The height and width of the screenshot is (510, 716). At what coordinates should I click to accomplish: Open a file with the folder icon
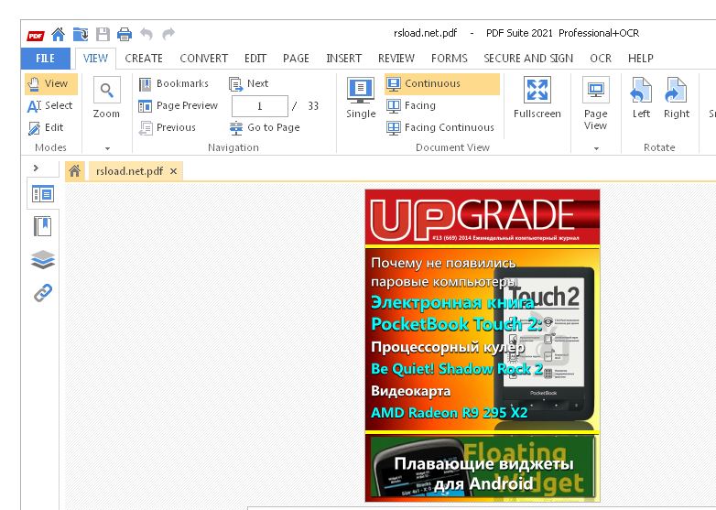(x=81, y=34)
